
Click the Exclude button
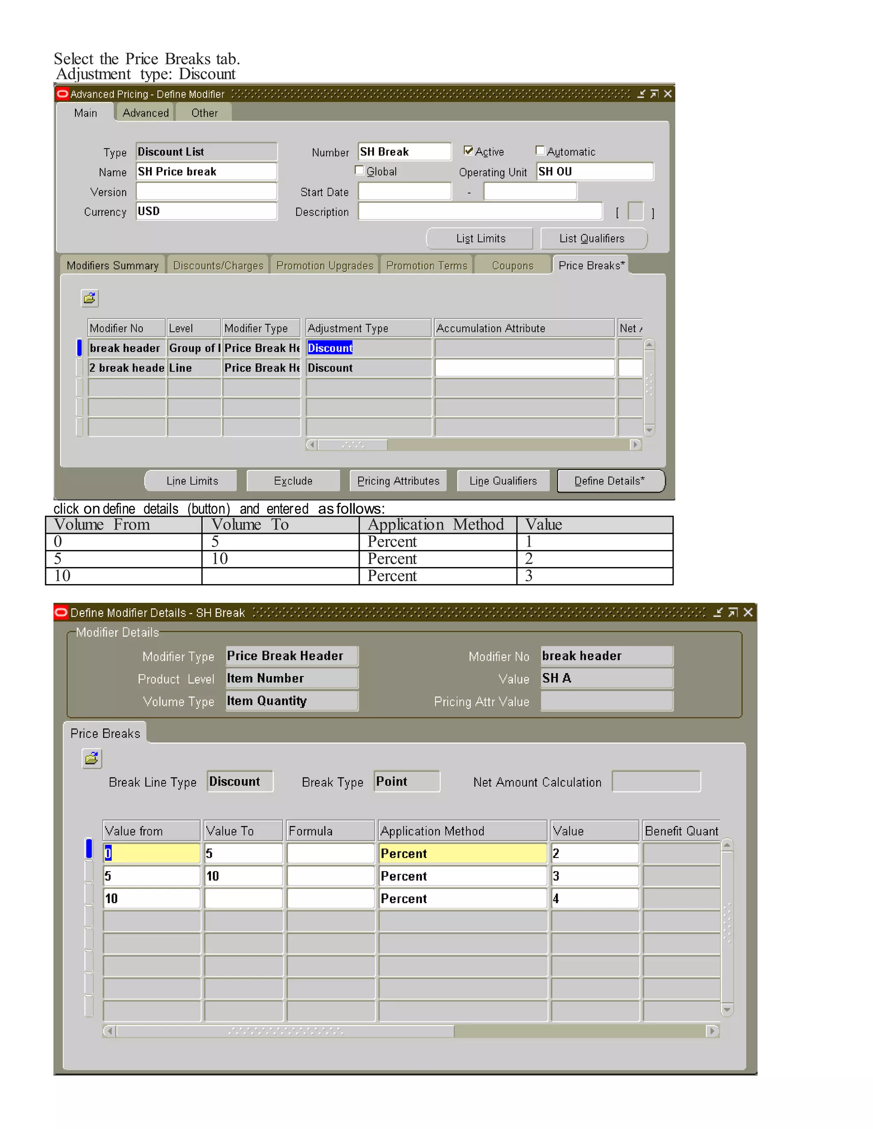click(293, 481)
